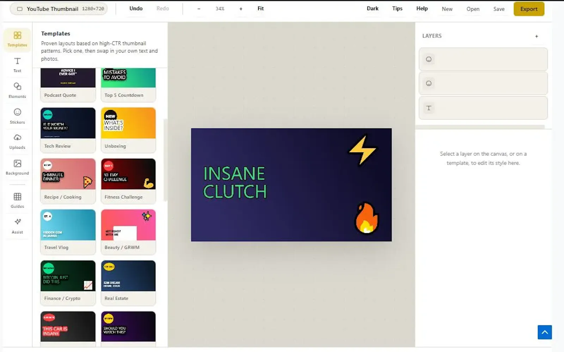The image size is (564, 352).
Task: Select the fire sticker on canvas
Action: coord(366,218)
